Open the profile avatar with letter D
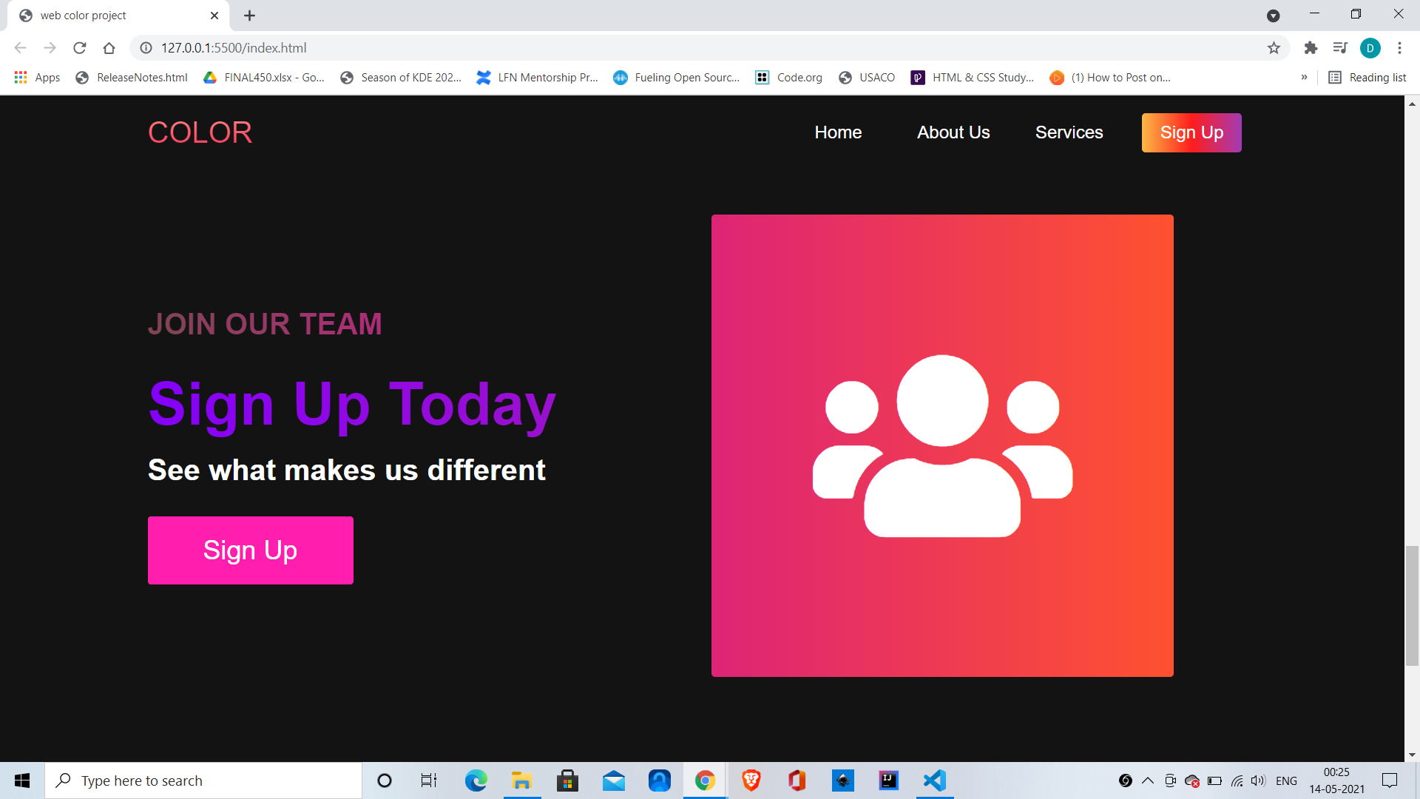Viewport: 1420px width, 799px height. coord(1370,47)
